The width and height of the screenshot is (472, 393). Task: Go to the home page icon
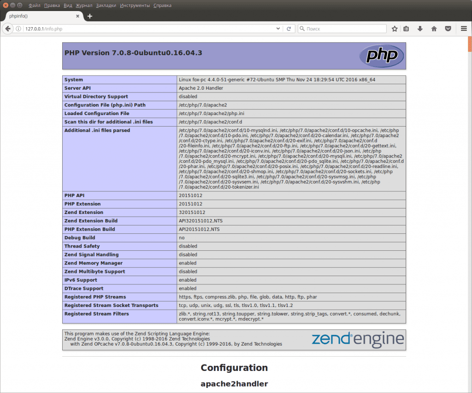click(434, 29)
